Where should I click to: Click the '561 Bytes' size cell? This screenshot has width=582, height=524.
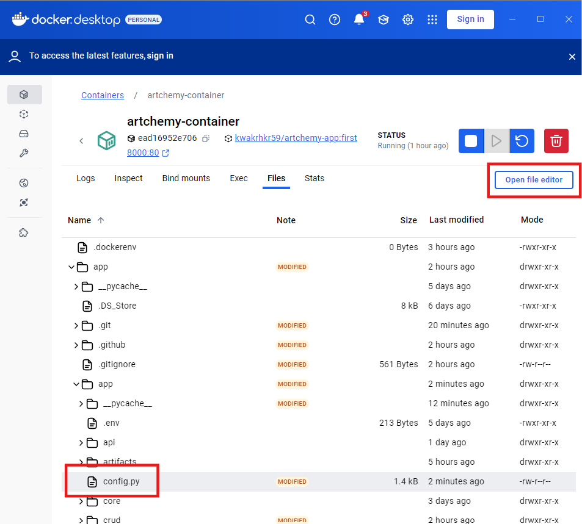(399, 365)
